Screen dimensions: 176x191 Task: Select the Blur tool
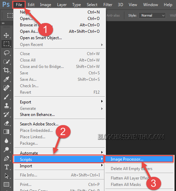(6, 141)
